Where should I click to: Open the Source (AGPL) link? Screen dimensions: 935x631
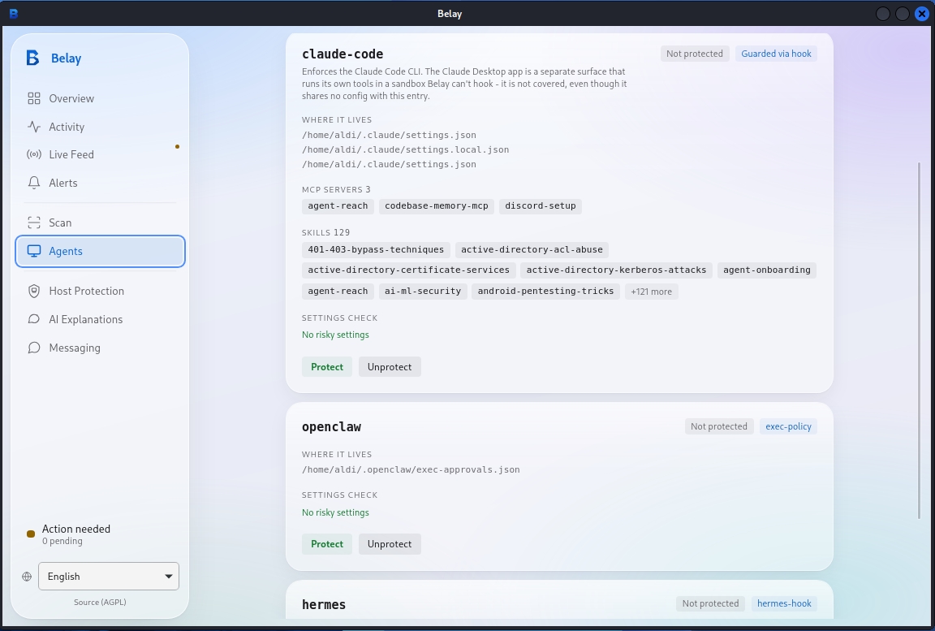click(100, 602)
